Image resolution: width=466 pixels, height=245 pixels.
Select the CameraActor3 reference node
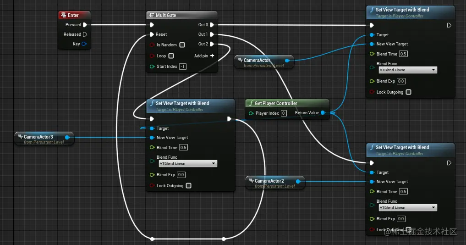(44, 139)
